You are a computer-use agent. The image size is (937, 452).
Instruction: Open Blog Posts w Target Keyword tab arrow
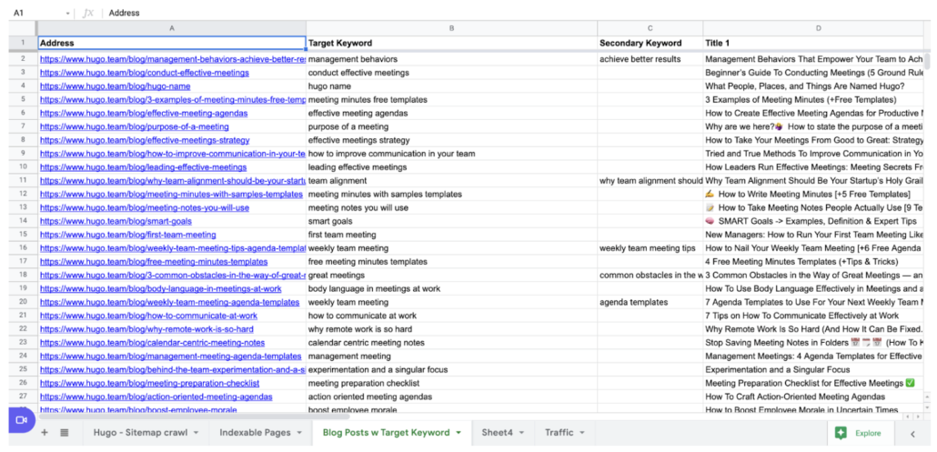tap(458, 433)
